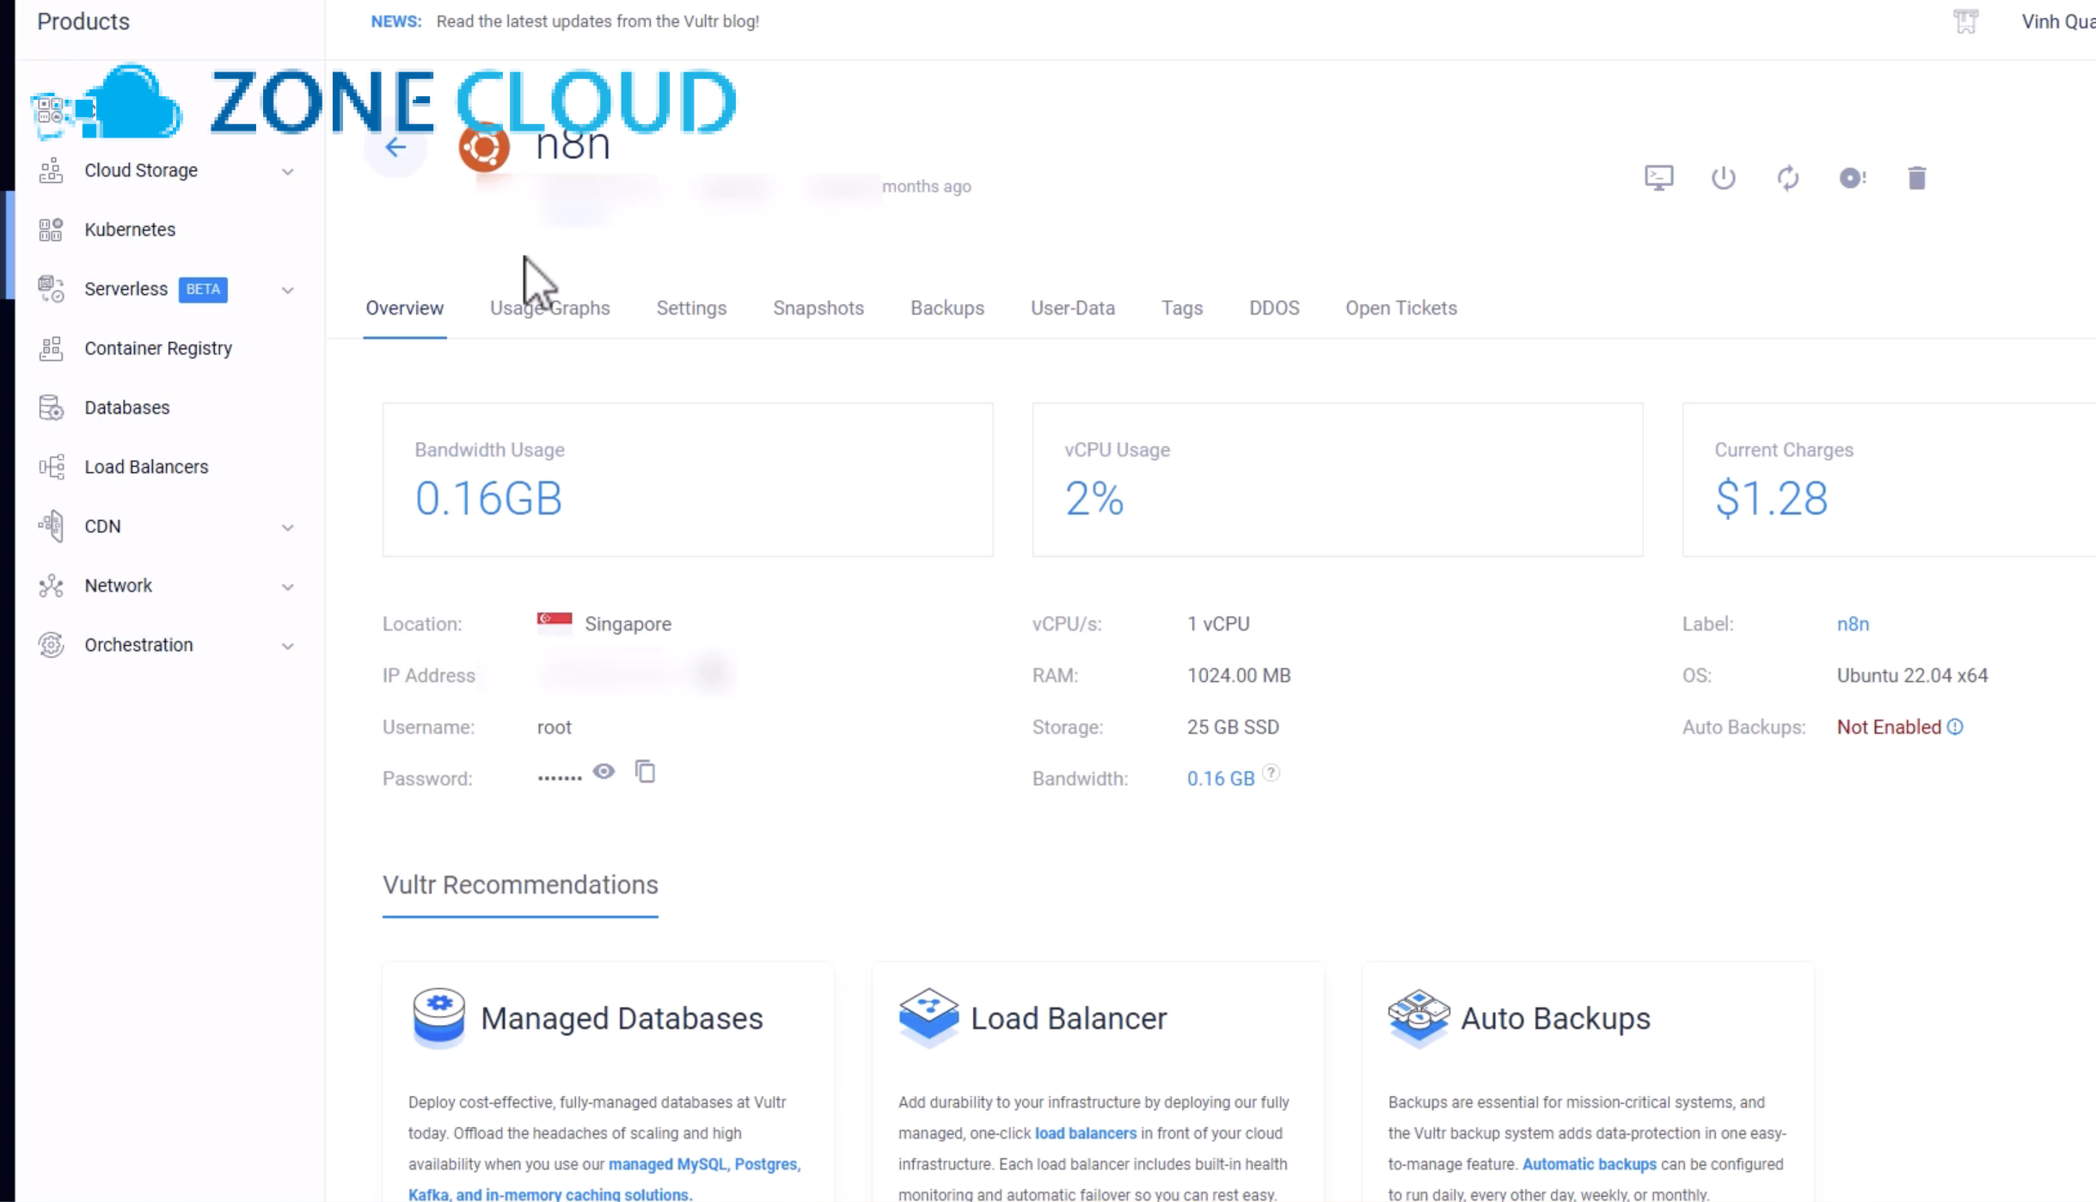Switch to the Overview tab
The image size is (2096, 1202).
pyautogui.click(x=405, y=308)
